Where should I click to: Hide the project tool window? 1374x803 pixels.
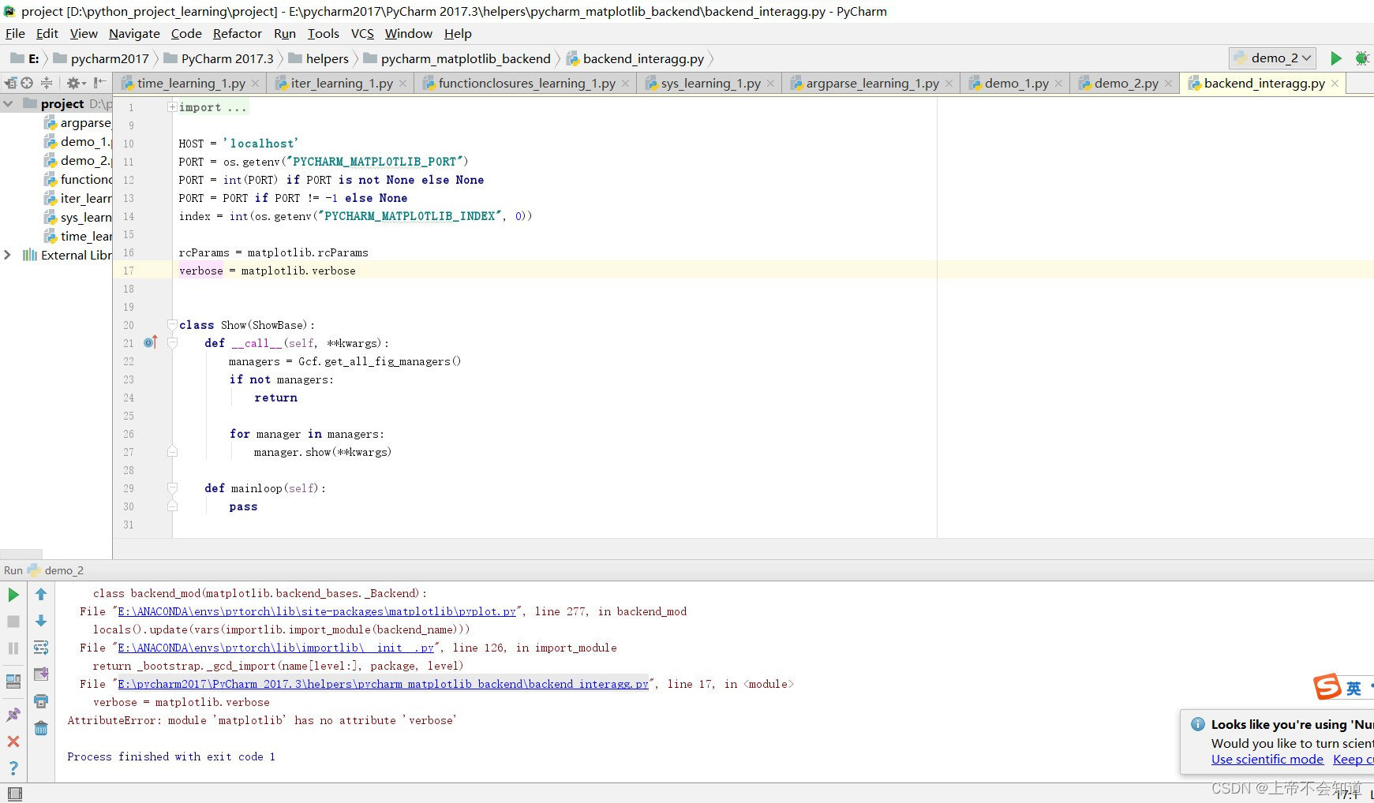[99, 83]
